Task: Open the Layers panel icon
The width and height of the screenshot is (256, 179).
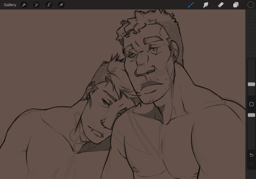Action: point(236,5)
